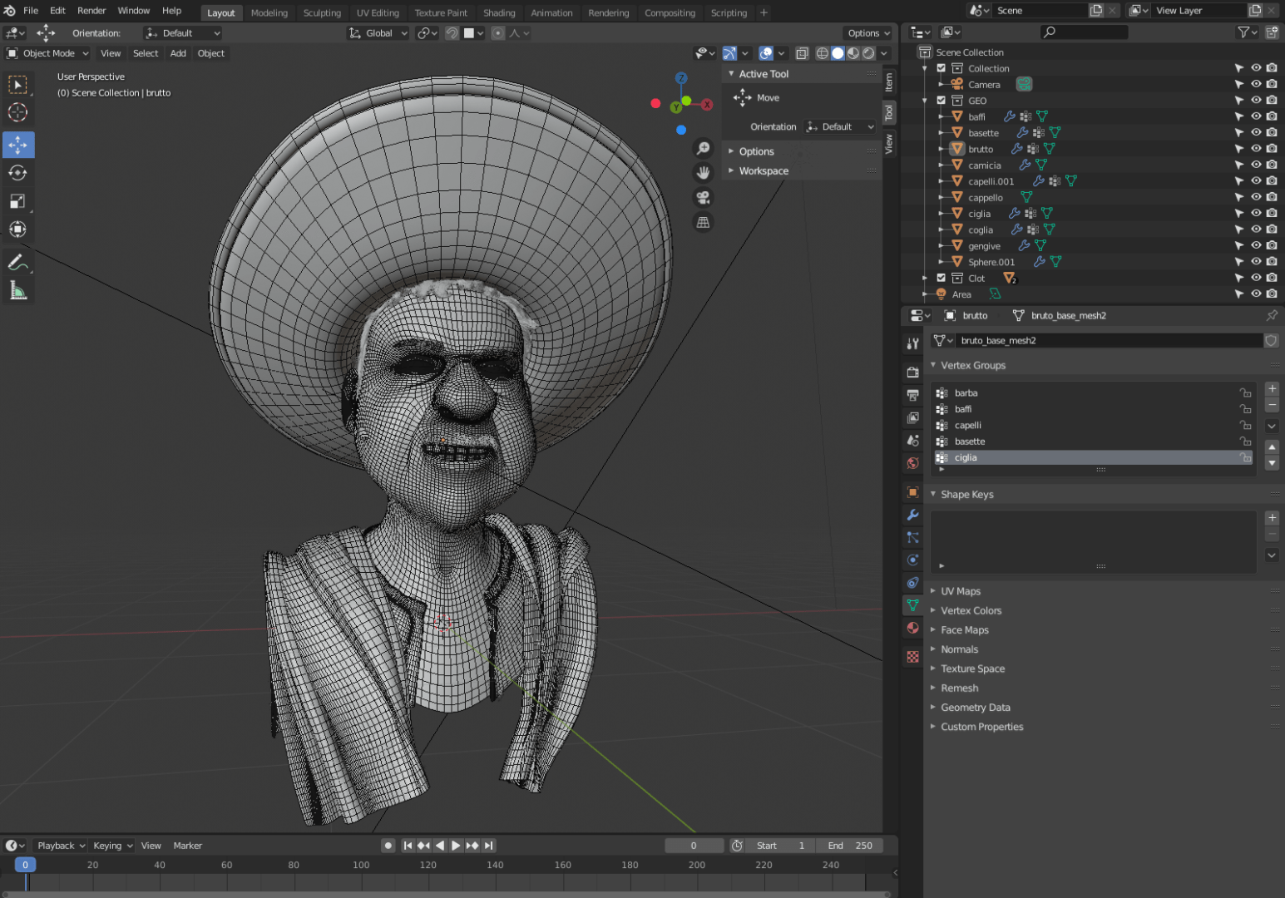This screenshot has width=1285, height=898.
Task: Open the Playback dropdown in timeline
Action: [x=61, y=846]
